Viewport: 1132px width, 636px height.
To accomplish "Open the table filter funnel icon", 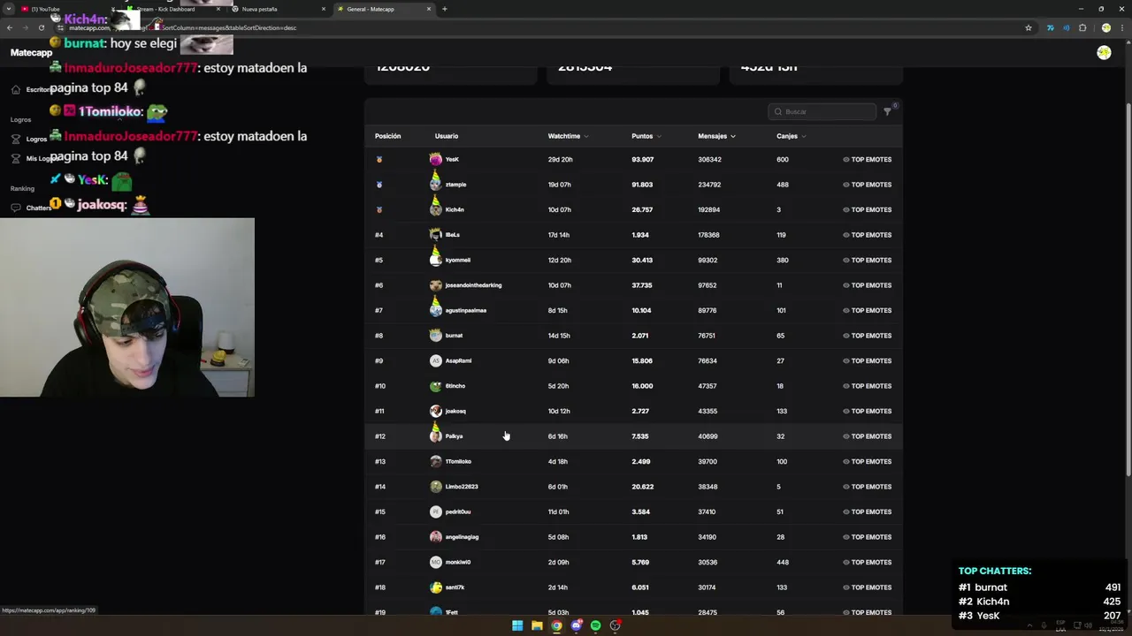I will point(887,112).
